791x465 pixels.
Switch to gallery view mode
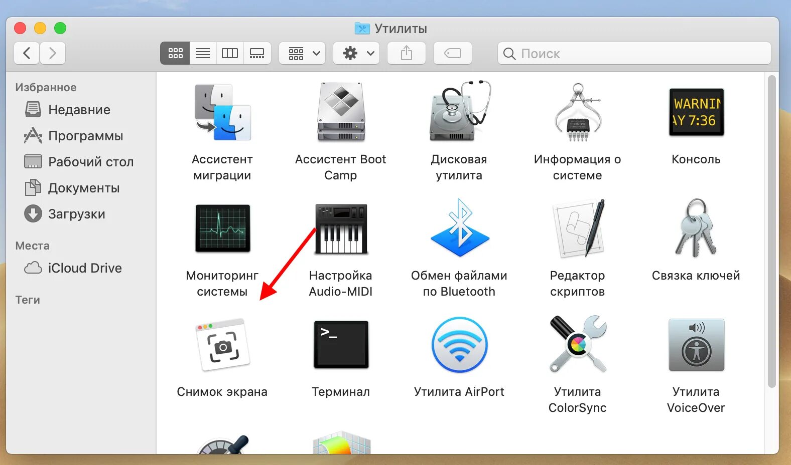(x=257, y=53)
